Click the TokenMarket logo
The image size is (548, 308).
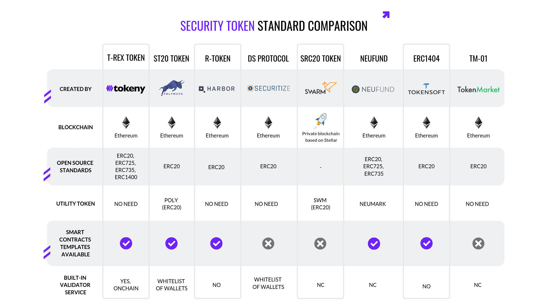[478, 90]
